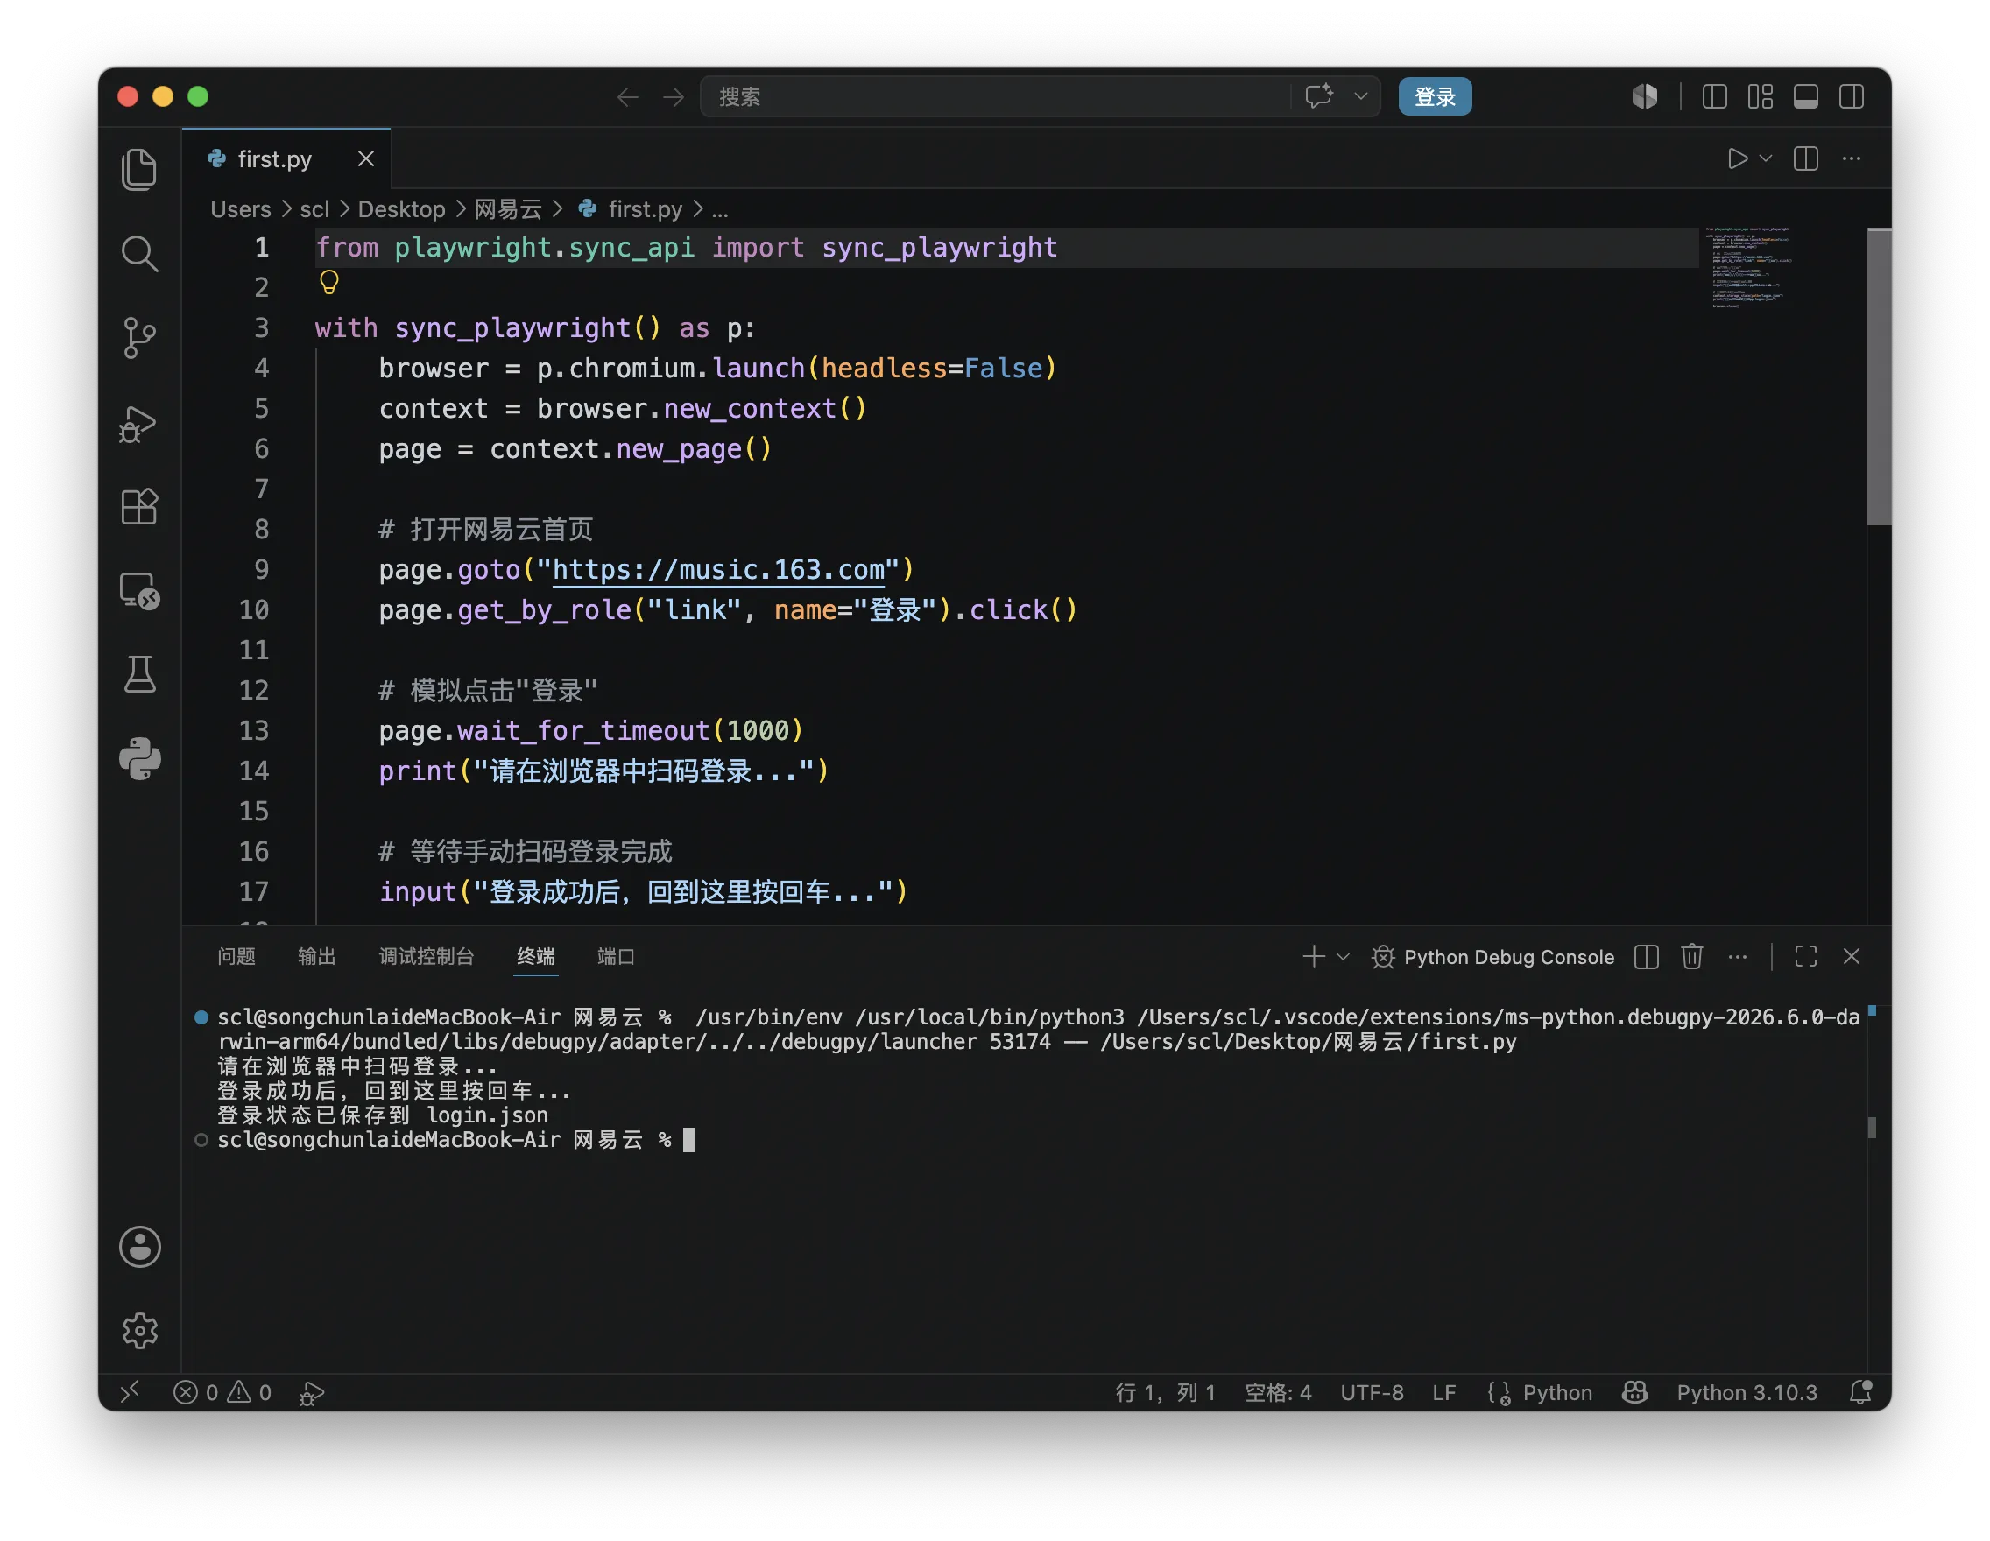Screen dimensions: 1990x1541
Task: Click the navigate forward arrow
Action: [x=674, y=96]
